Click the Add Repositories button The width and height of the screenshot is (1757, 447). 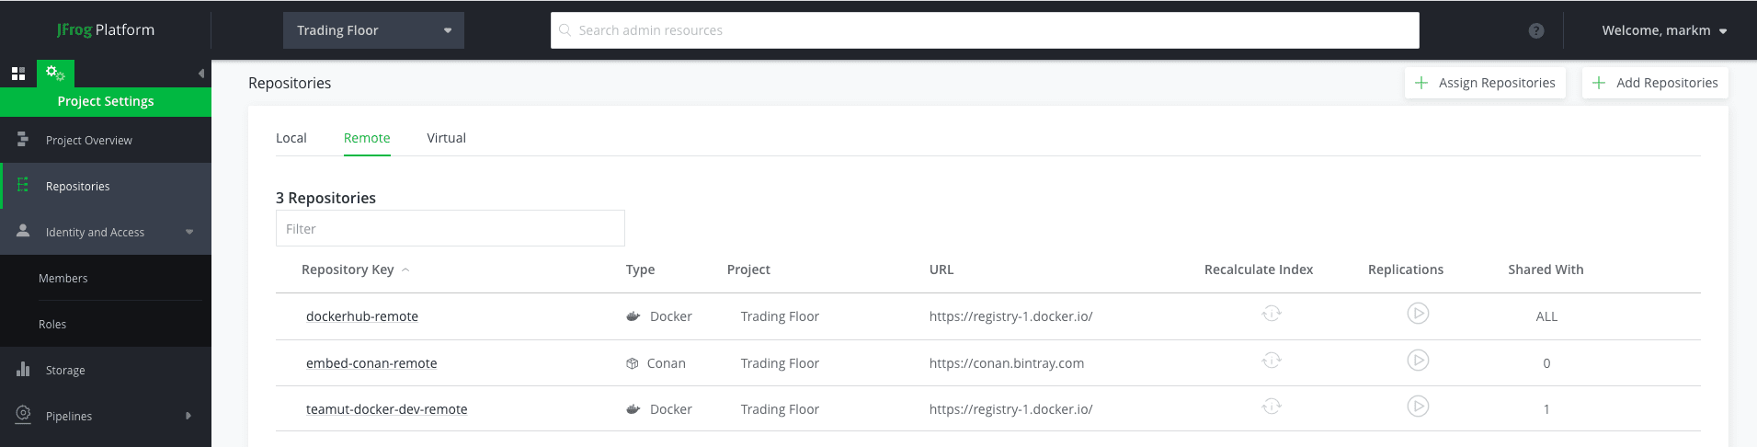1655,83
